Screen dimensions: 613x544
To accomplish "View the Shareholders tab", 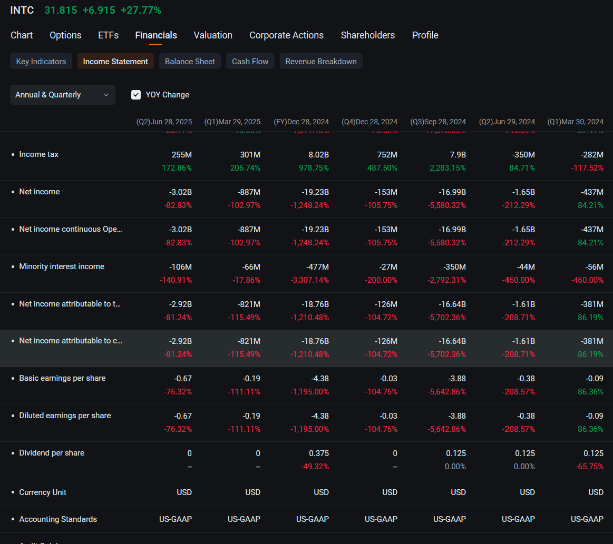I will [368, 35].
